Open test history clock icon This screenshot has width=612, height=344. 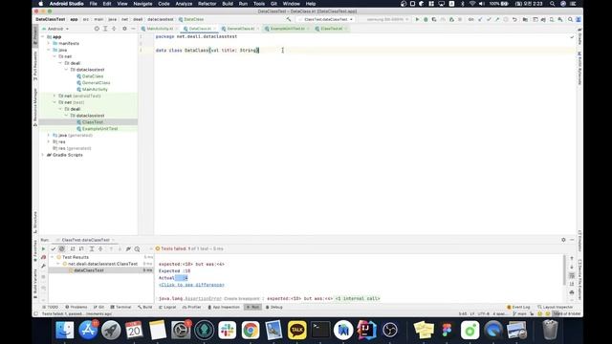[x=137, y=248]
